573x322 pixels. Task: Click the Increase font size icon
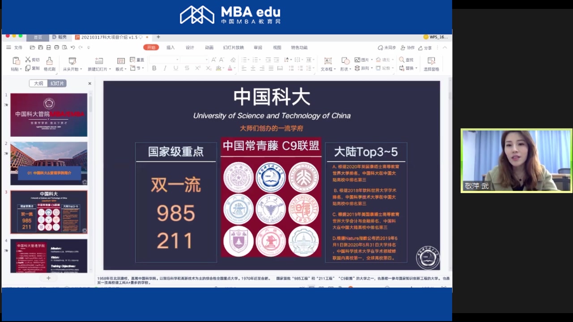coord(214,59)
